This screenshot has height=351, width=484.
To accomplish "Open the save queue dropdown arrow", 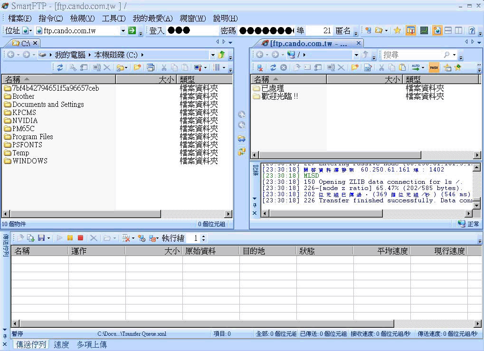I will pyautogui.click(x=48, y=238).
